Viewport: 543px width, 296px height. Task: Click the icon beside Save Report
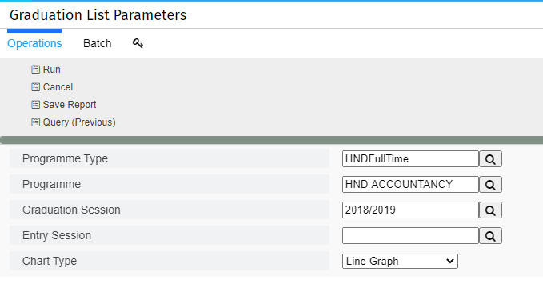35,105
